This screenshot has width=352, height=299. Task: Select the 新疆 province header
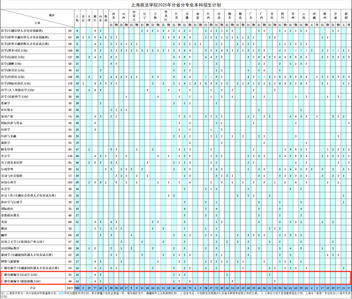[x=346, y=16]
